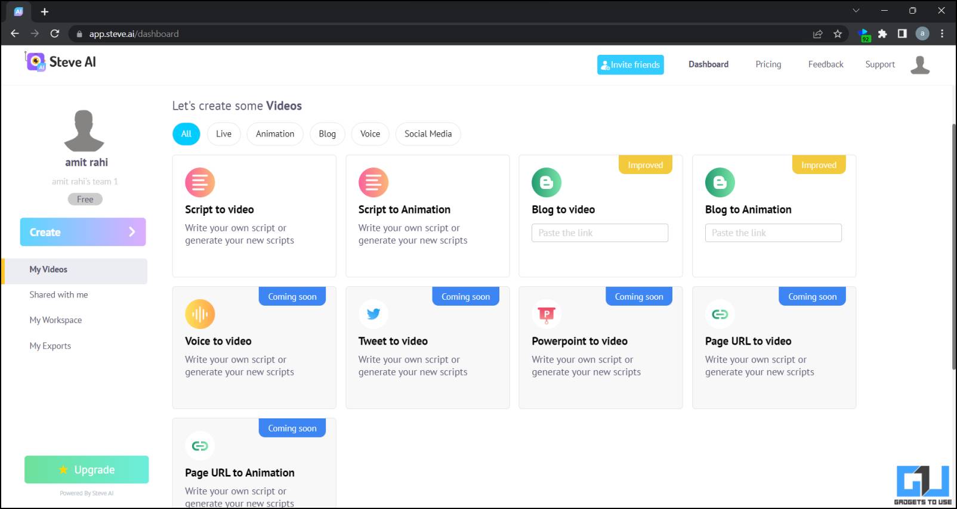Image resolution: width=957 pixels, height=509 pixels.
Task: Click the Improved badge on Blog to video
Action: tap(646, 165)
